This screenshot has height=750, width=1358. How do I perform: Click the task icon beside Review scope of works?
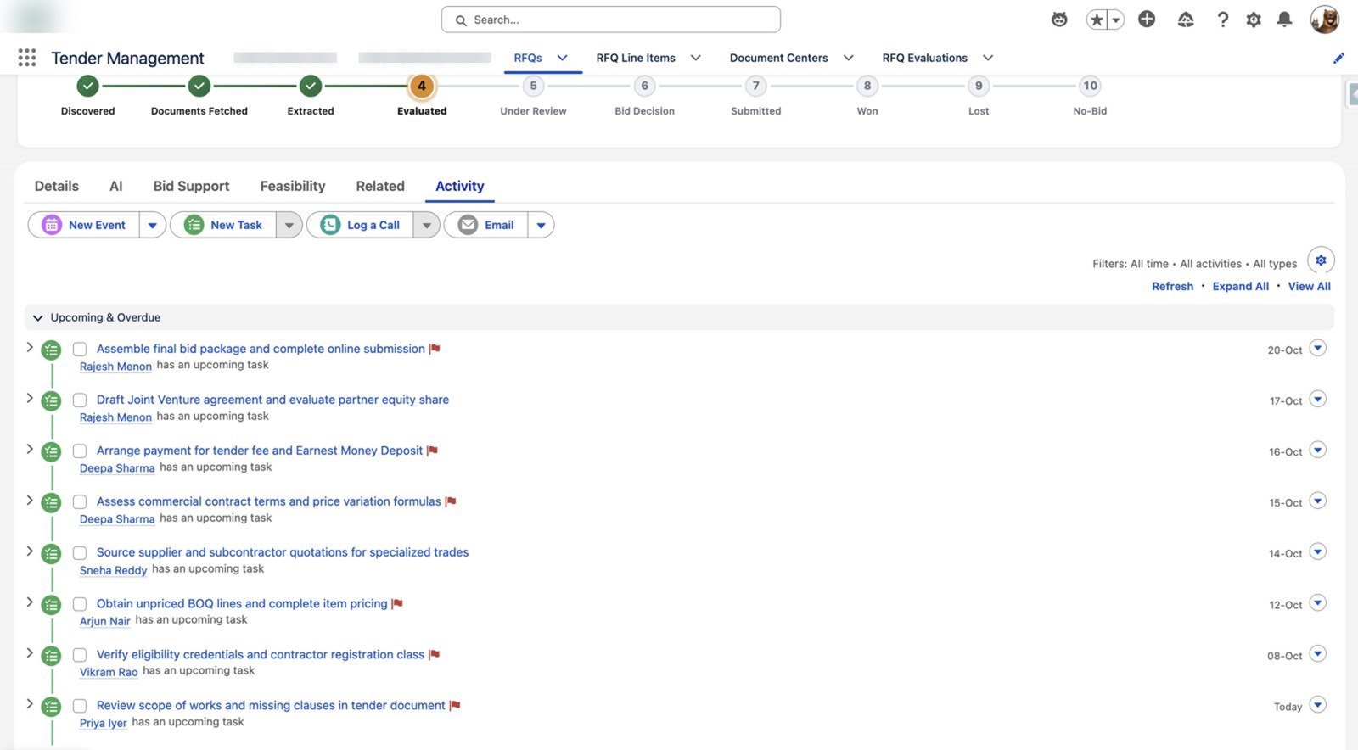[52, 707]
